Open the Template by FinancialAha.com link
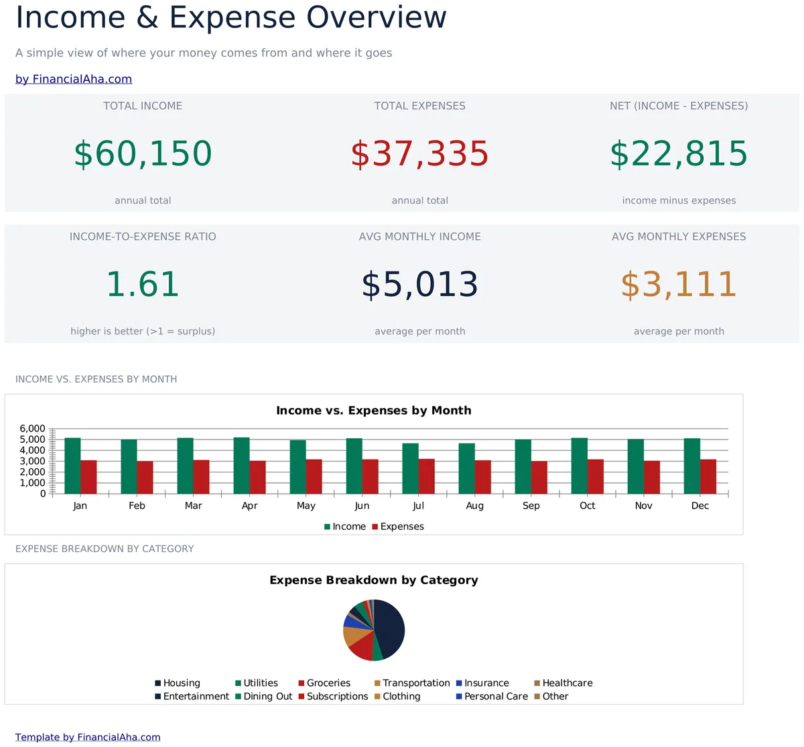Screen dimensions: 804x747 coord(88,737)
